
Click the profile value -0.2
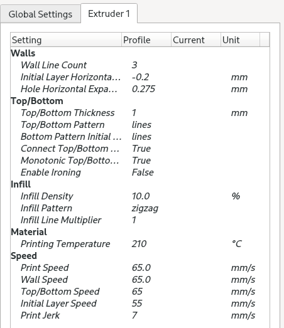pyautogui.click(x=140, y=77)
